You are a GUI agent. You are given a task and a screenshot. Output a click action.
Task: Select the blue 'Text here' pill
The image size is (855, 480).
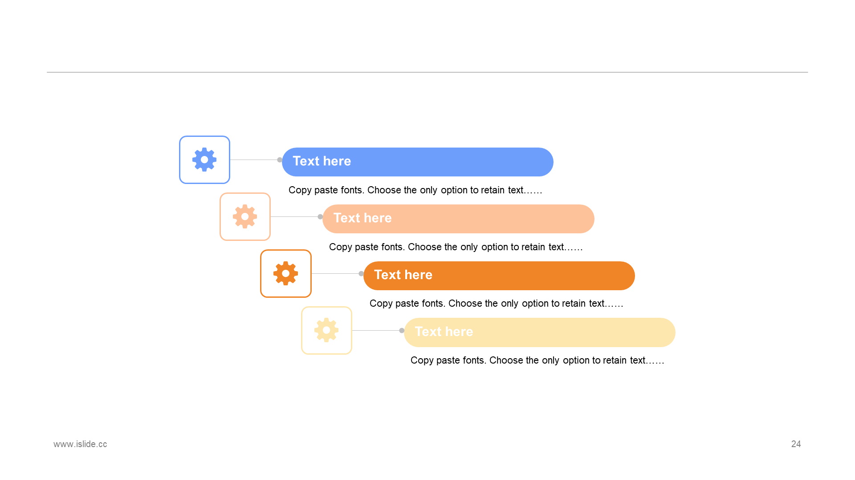[x=418, y=162]
